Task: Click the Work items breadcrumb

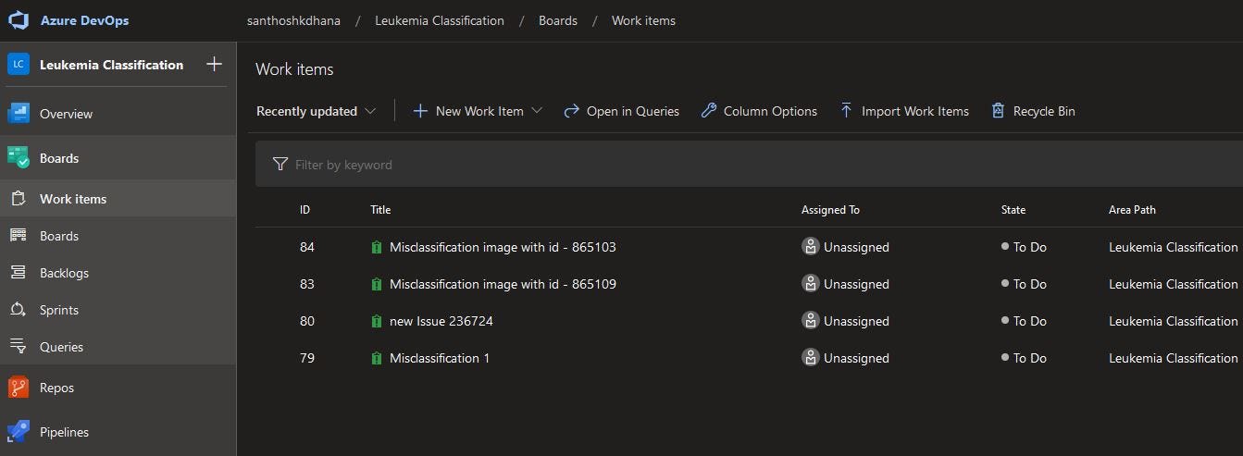Action: (x=643, y=20)
